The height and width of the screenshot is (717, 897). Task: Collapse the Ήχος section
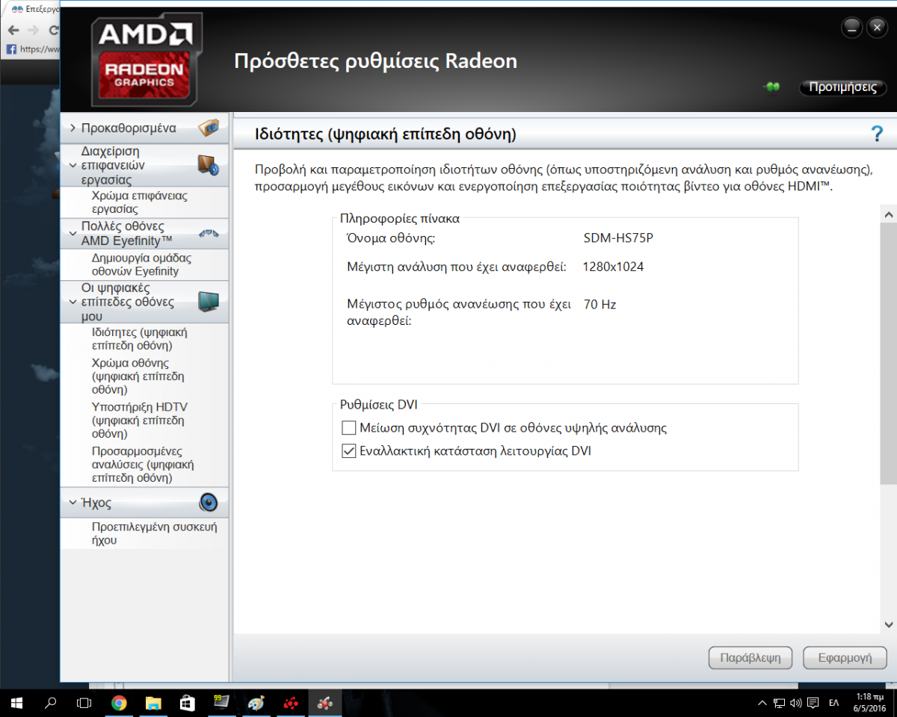(x=73, y=502)
